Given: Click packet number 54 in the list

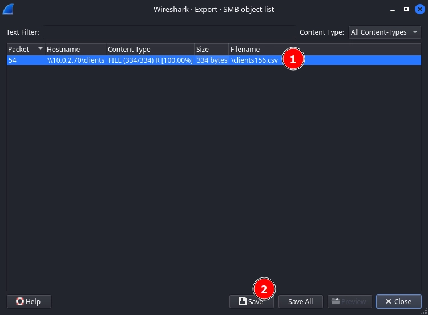Looking at the screenshot, I should (13, 60).
